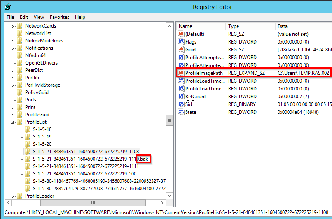This screenshot has height=219, width=332.
Task: Click the Flags DWORD value icon
Action: [x=181, y=42]
